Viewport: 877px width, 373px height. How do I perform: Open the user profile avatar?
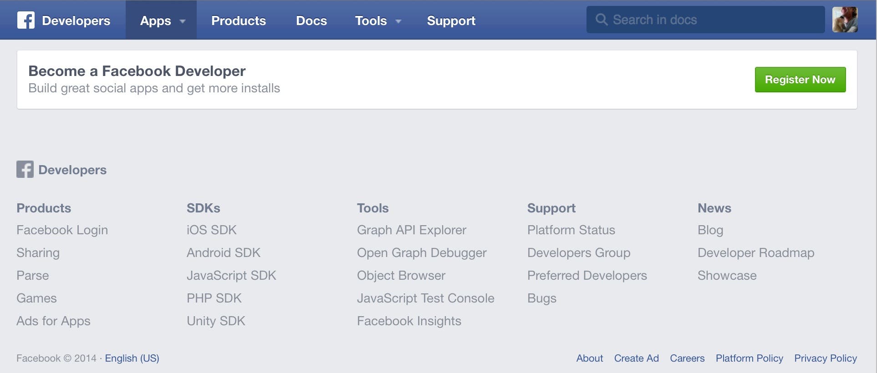click(x=845, y=20)
